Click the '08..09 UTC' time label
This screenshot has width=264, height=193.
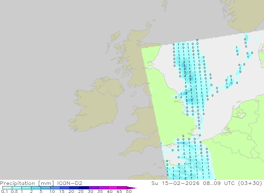(x=219, y=183)
